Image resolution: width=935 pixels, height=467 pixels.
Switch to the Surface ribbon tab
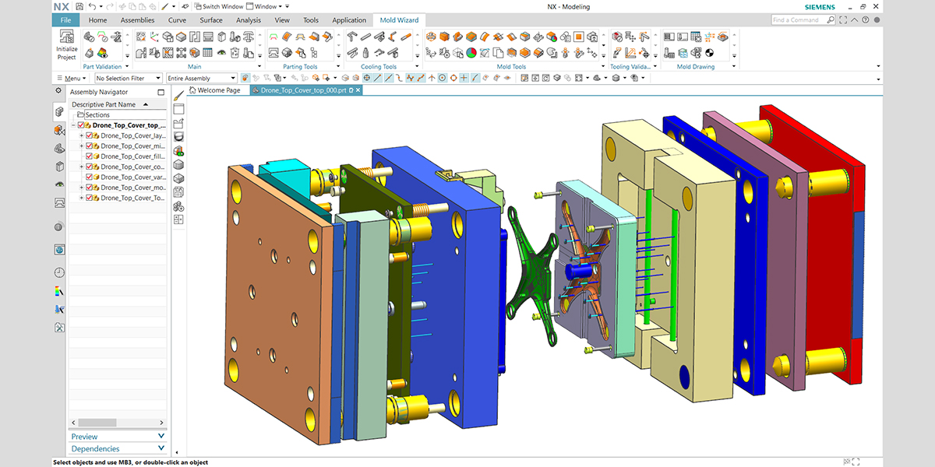[211, 20]
